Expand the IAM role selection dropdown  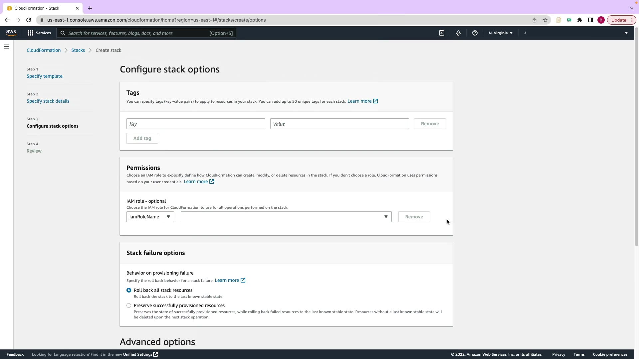pyautogui.click(x=286, y=217)
